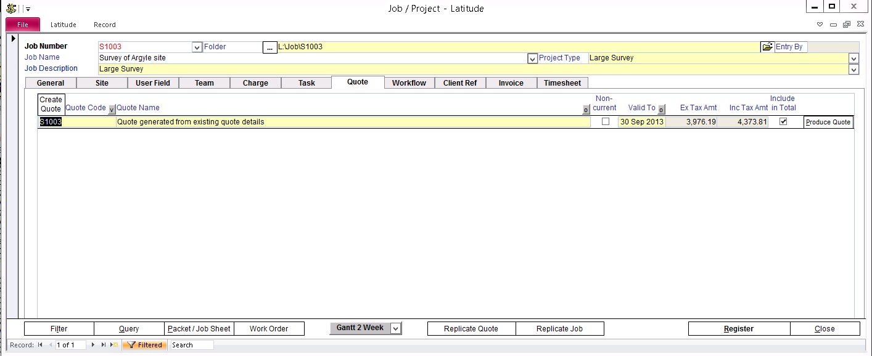This screenshot has height=356, width=872.
Task: Click the record Search input box
Action: point(191,345)
